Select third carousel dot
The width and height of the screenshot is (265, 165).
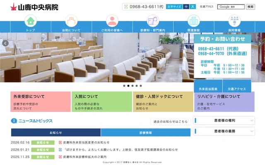click(x=132, y=86)
